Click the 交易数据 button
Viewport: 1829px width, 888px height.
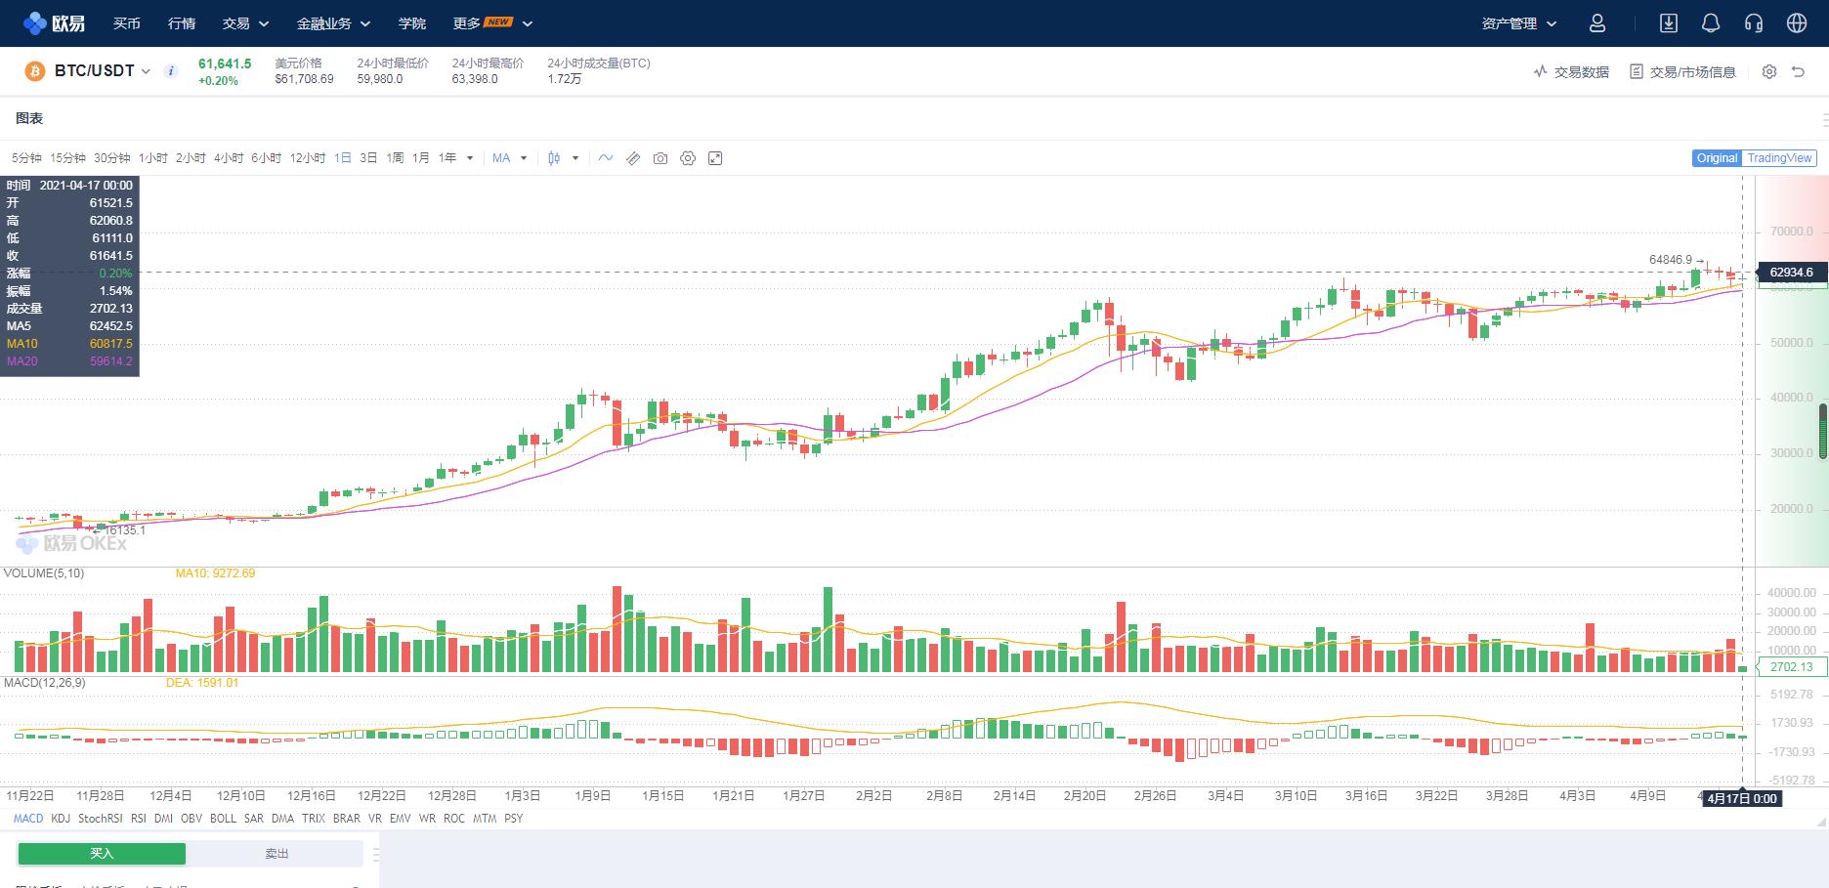coord(1571,71)
